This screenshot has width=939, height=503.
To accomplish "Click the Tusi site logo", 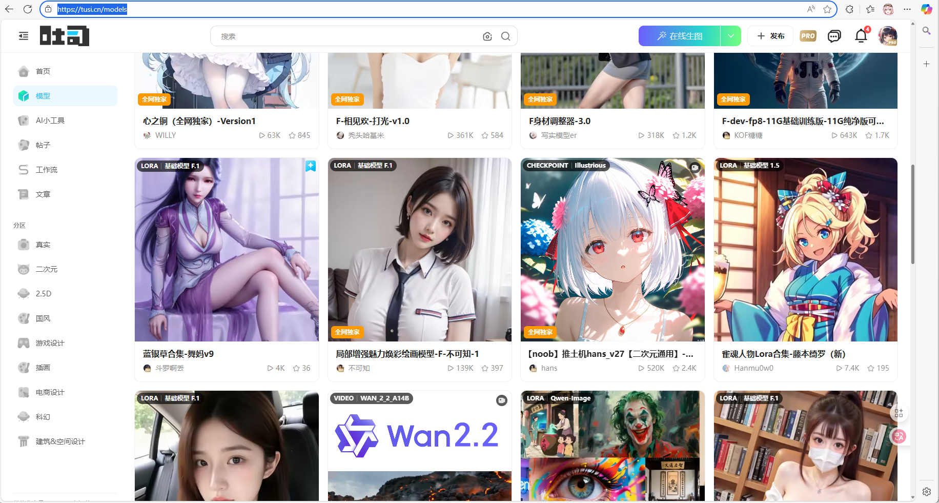I will click(65, 36).
